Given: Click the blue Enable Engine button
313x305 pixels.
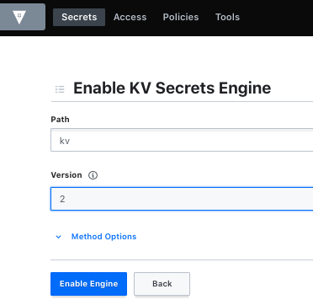Looking at the screenshot, I should 88,284.
